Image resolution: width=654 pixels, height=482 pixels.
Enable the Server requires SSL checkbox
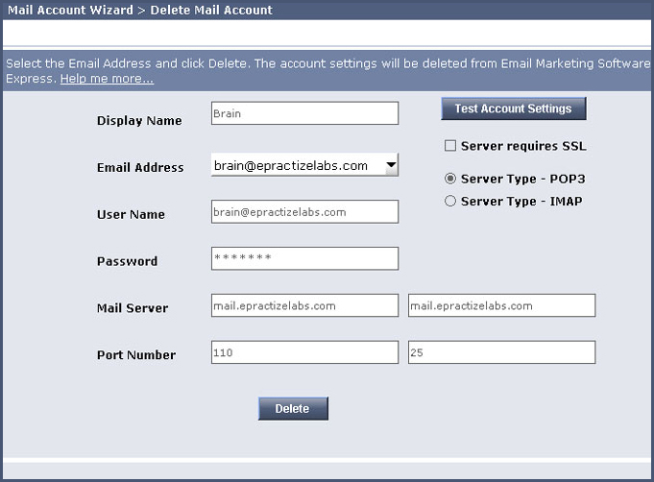[450, 146]
